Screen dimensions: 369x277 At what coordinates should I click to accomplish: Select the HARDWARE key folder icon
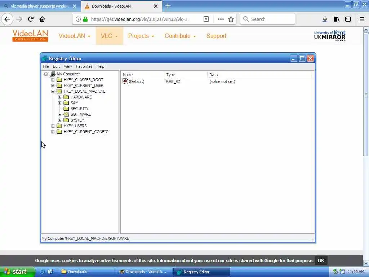pyautogui.click(x=66, y=97)
